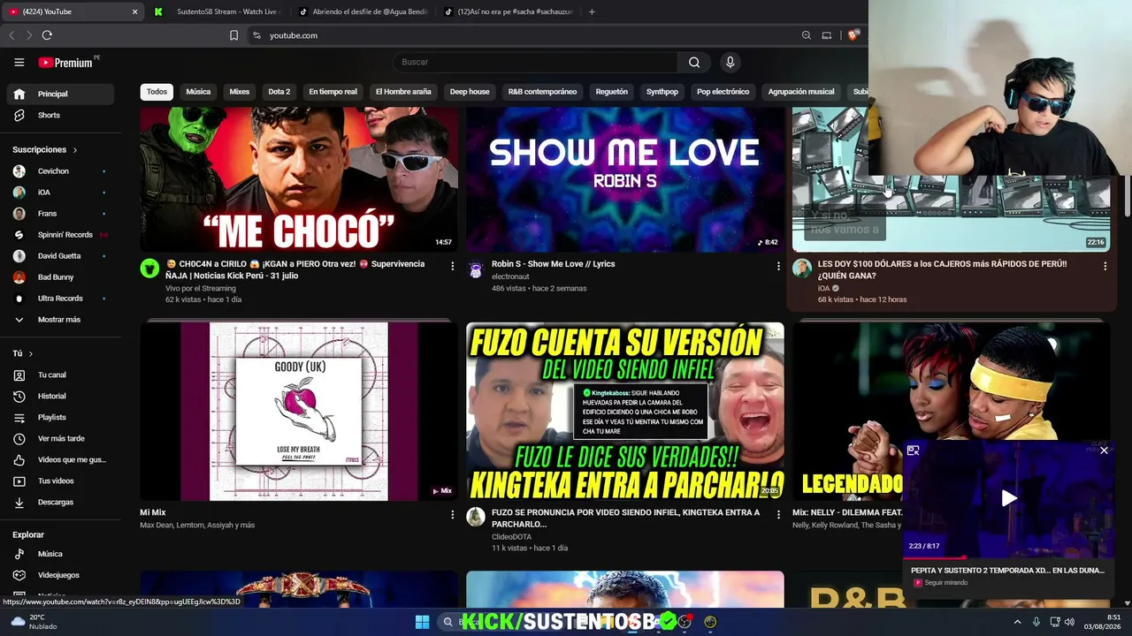This screenshot has height=636, width=1132.
Task: Select the Synthpop filter chip
Action: click(662, 92)
